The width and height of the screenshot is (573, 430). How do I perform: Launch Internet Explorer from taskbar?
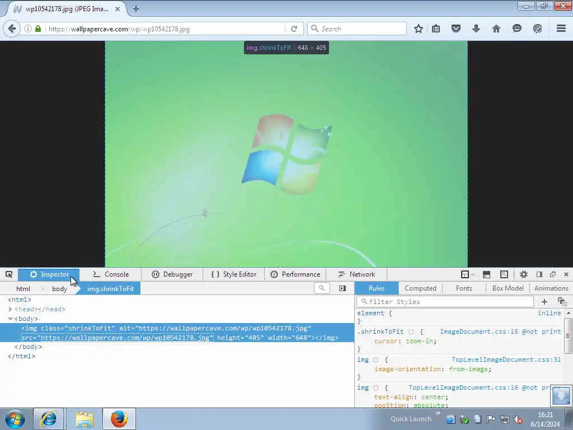(x=48, y=419)
